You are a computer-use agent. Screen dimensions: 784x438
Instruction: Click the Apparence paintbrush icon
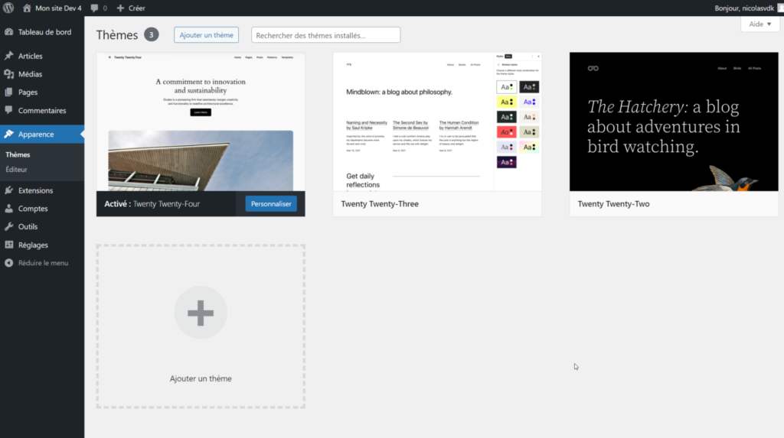click(9, 134)
